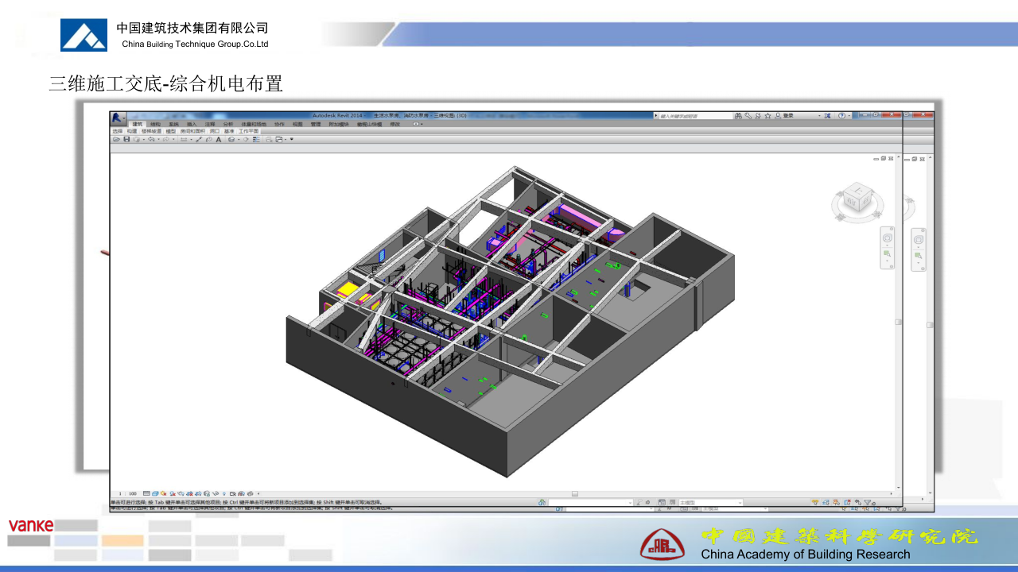The width and height of the screenshot is (1018, 572).
Task: Click the Subscription Center key icon
Action: click(748, 116)
